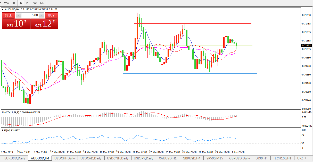Switch to the XAUUSD,H1 chart tab
The height and width of the screenshot is (162, 313).
point(168,158)
